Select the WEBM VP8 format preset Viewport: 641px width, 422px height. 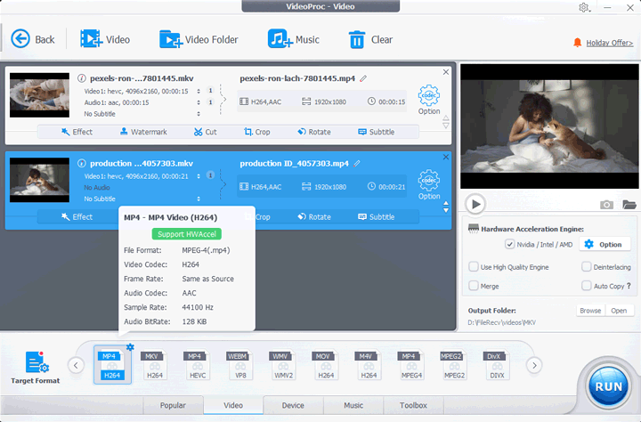pyautogui.click(x=240, y=365)
